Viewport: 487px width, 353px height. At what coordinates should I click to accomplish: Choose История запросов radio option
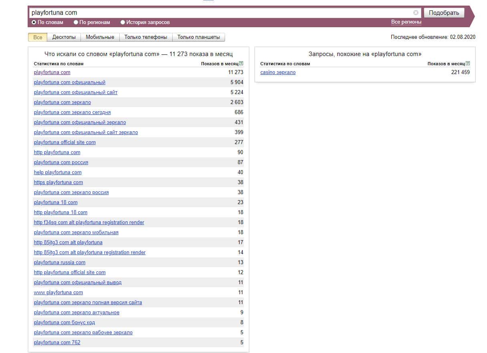tap(123, 22)
